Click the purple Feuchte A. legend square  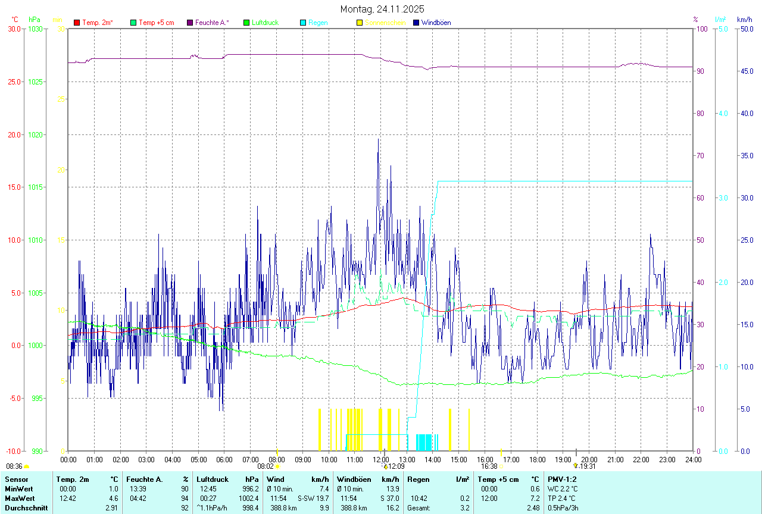(190, 23)
